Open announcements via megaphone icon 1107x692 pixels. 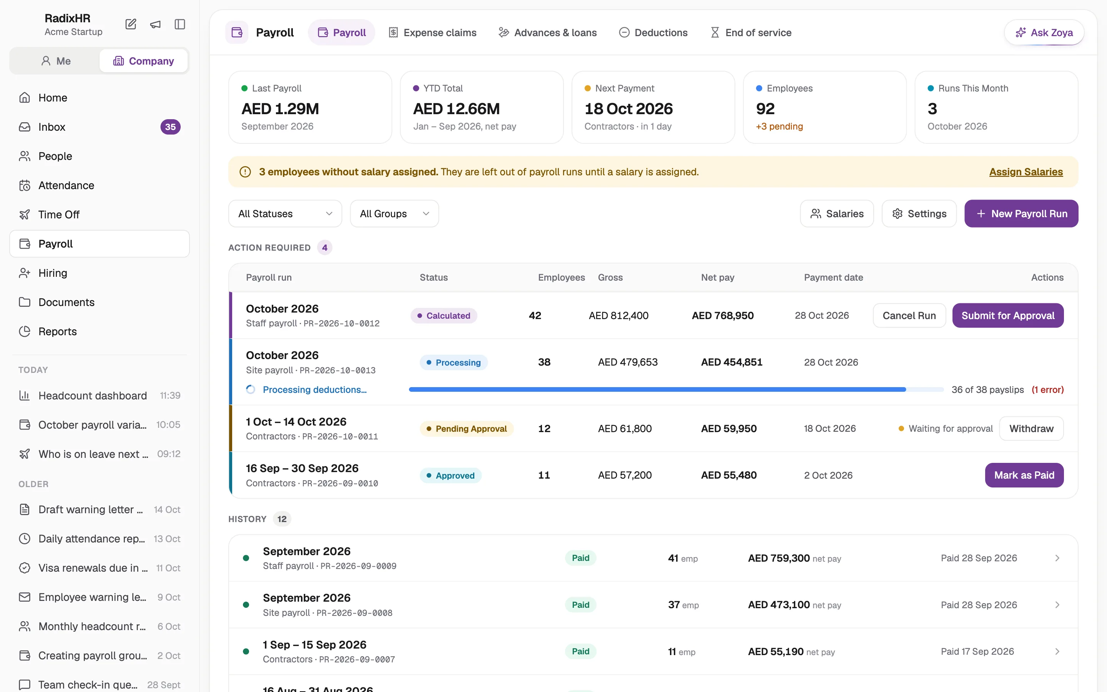pyautogui.click(x=156, y=24)
